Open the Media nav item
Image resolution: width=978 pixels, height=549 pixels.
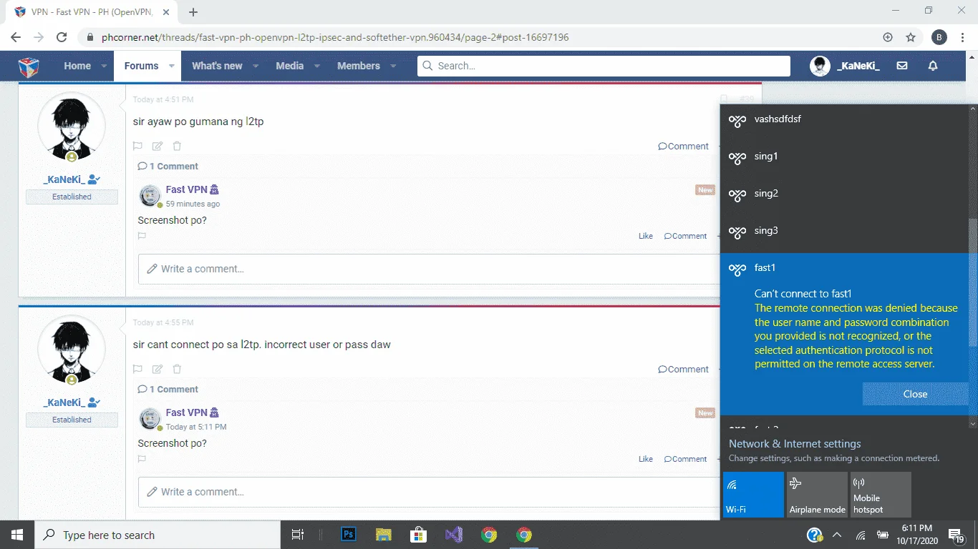coord(290,66)
